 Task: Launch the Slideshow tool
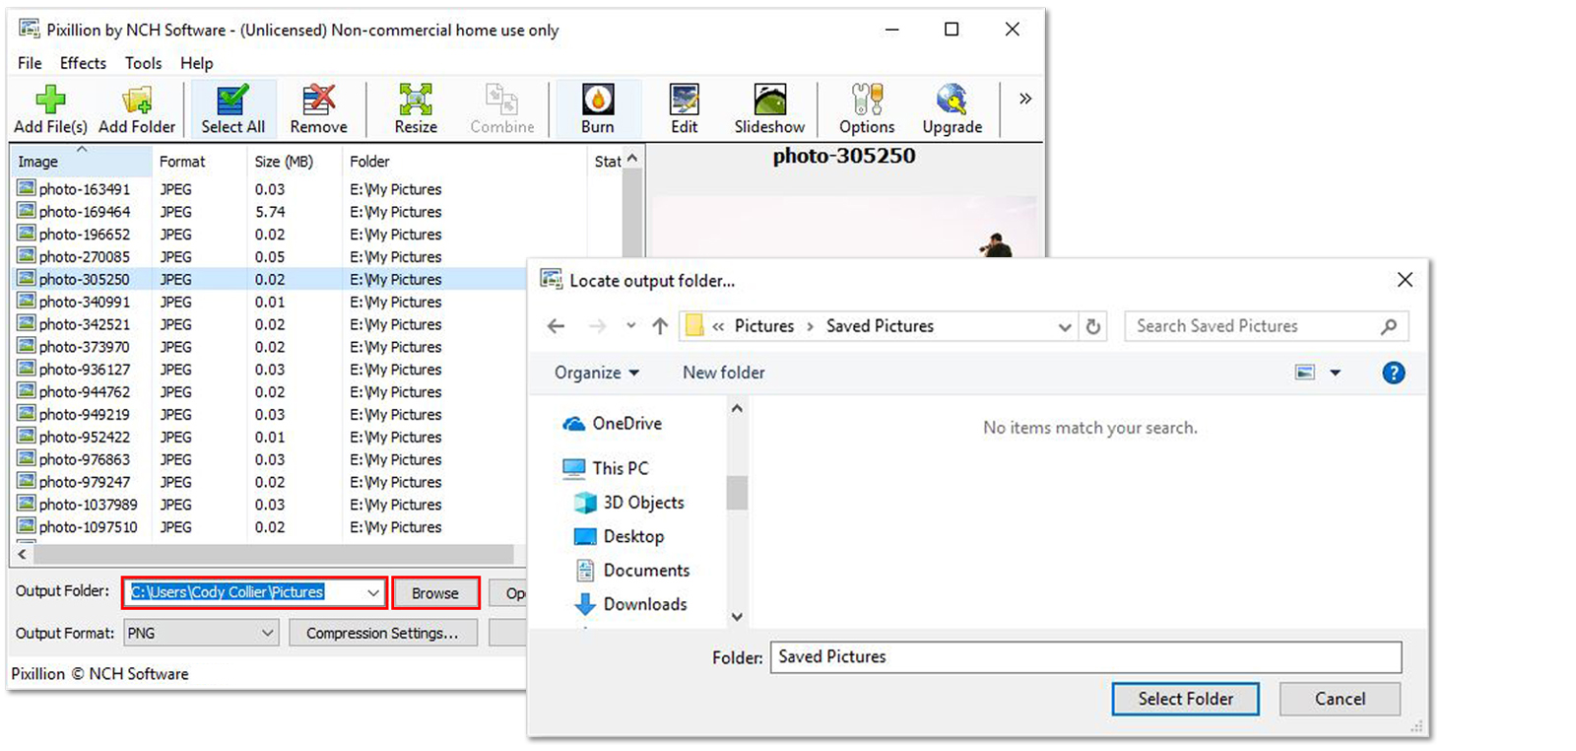click(769, 109)
